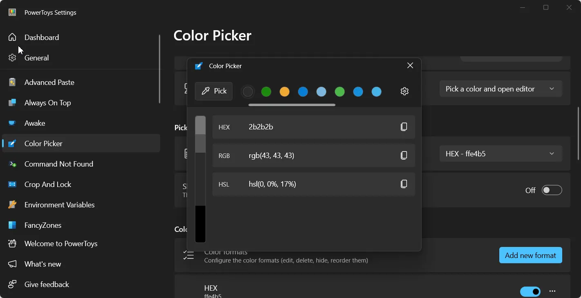Select Always On Top module
581x298 pixels.
81,102
